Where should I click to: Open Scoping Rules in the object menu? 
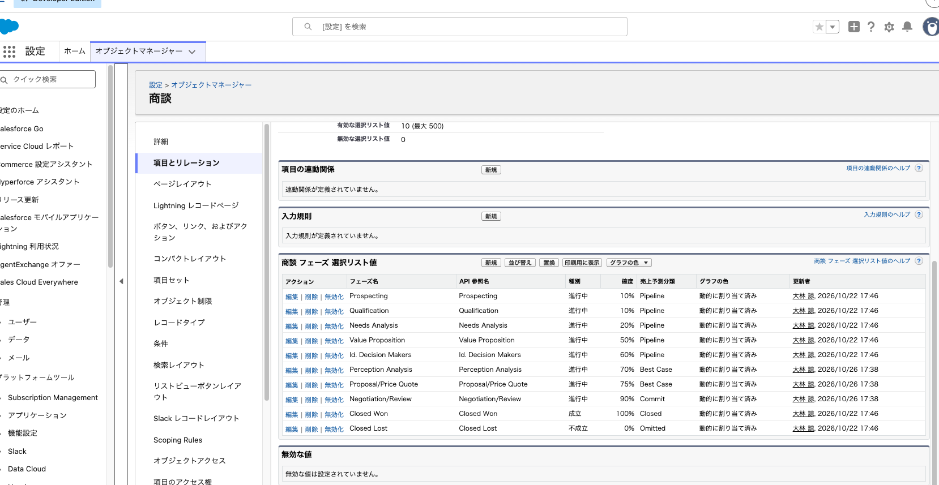[x=178, y=440]
